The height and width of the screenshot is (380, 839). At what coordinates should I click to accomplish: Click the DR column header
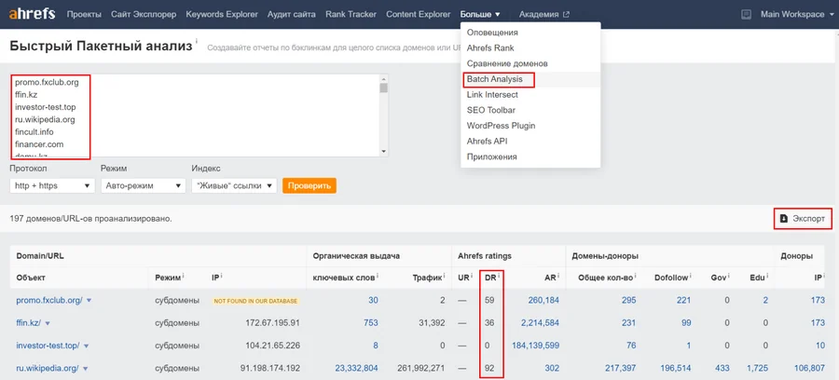[x=489, y=277]
